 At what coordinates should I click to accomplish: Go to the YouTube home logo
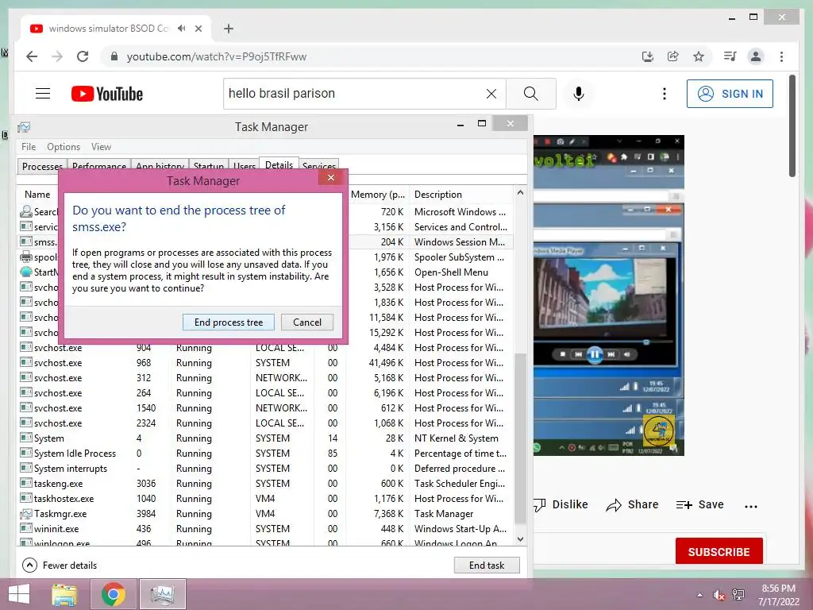point(107,94)
